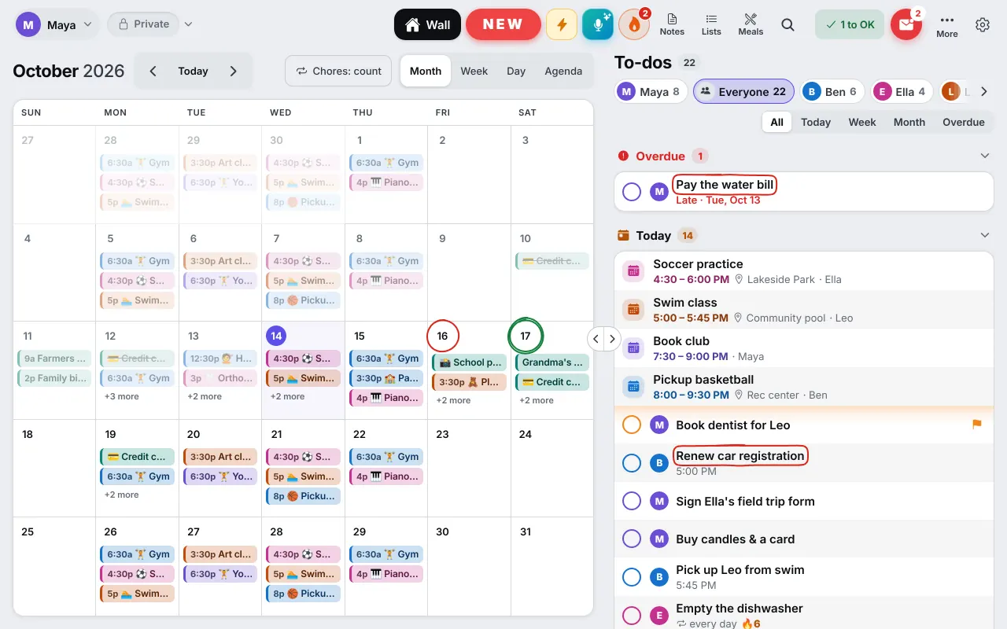Select the Overdue filter tab

pos(964,122)
